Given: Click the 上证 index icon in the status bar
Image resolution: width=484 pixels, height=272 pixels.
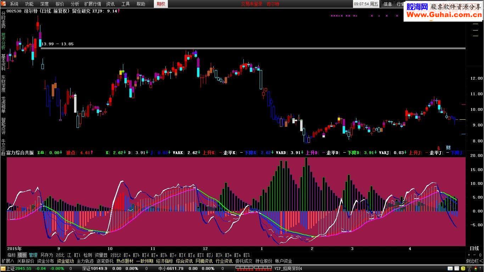Looking at the screenshot, I should pos(3,268).
